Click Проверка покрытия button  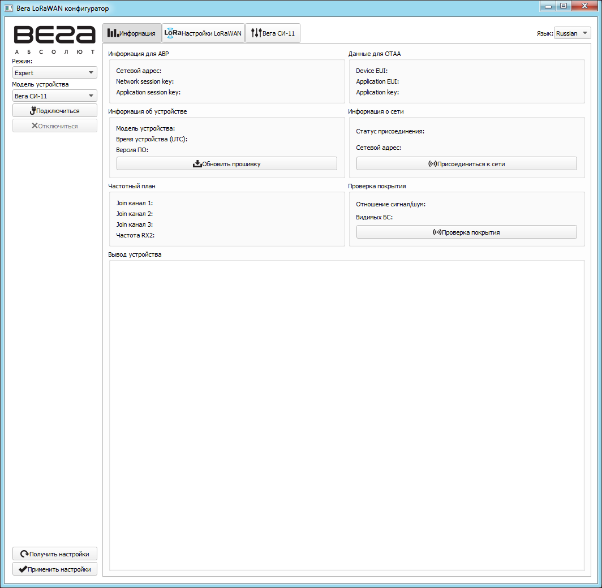tap(466, 232)
